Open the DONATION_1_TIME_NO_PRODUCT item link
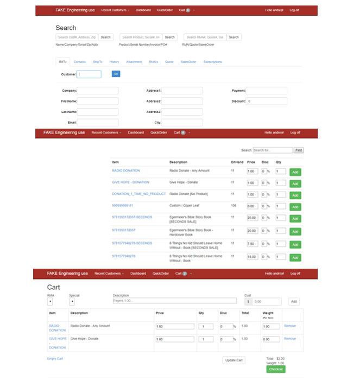This screenshot has height=380, width=353. 139,194
